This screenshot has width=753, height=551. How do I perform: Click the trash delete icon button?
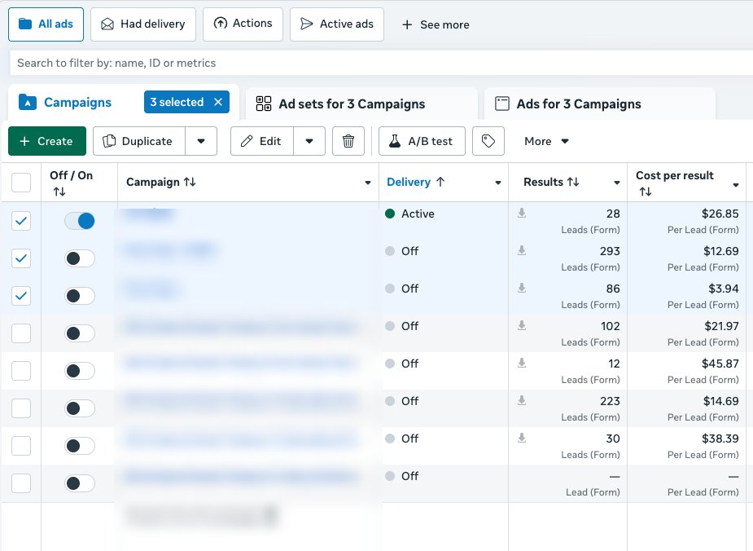pyautogui.click(x=348, y=141)
